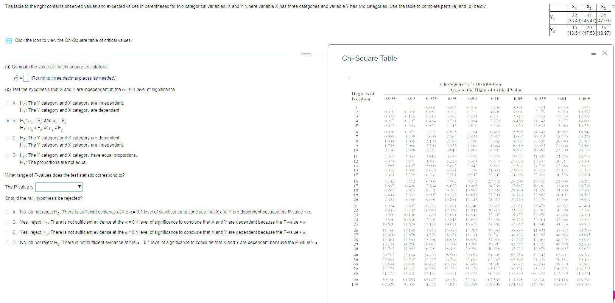Click the link text to view the Chi-Square table
This screenshot has width=615, height=303.
[x=73, y=40]
